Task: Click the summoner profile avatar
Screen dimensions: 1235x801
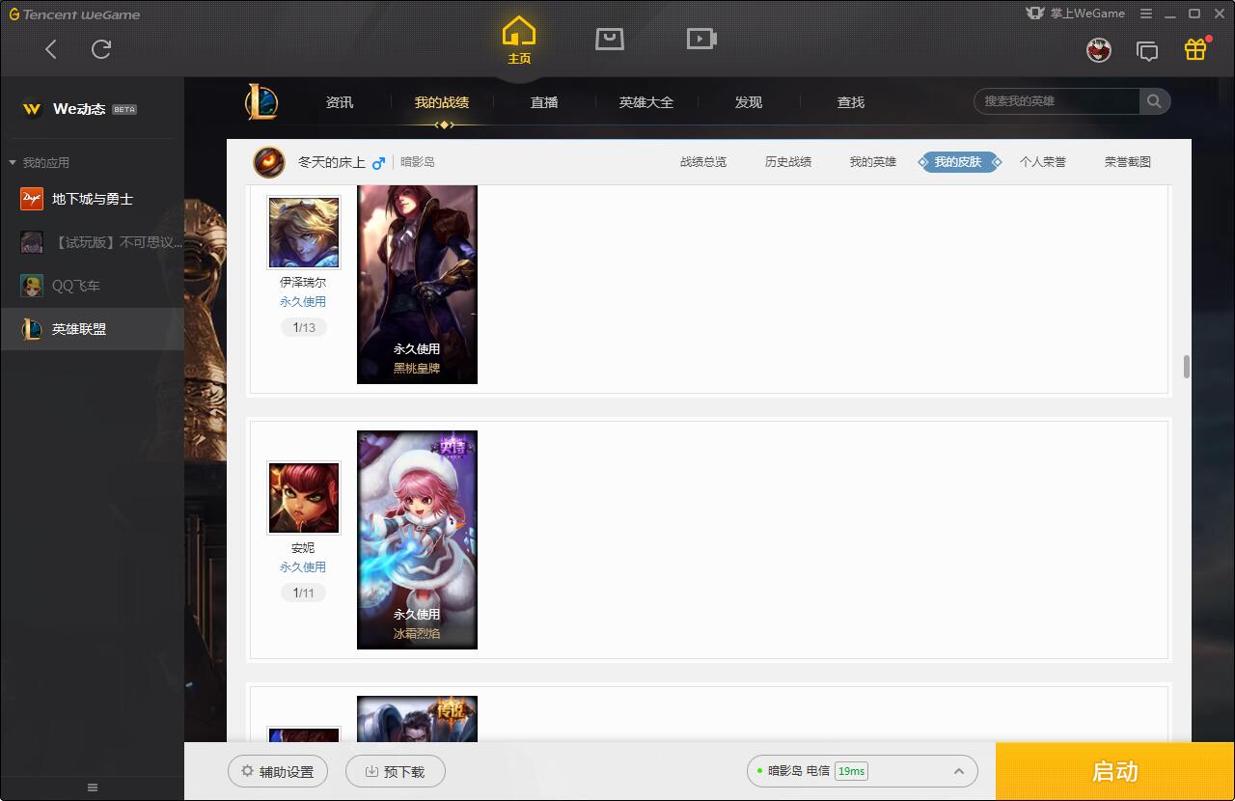Action: pos(269,162)
